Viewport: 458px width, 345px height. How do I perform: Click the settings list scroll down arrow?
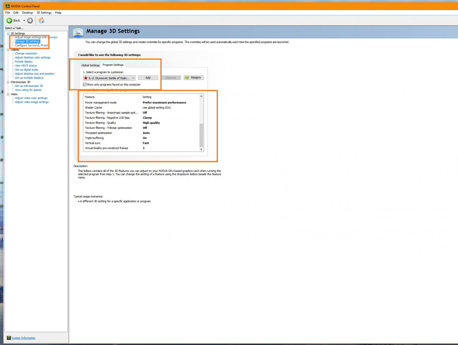(201, 149)
